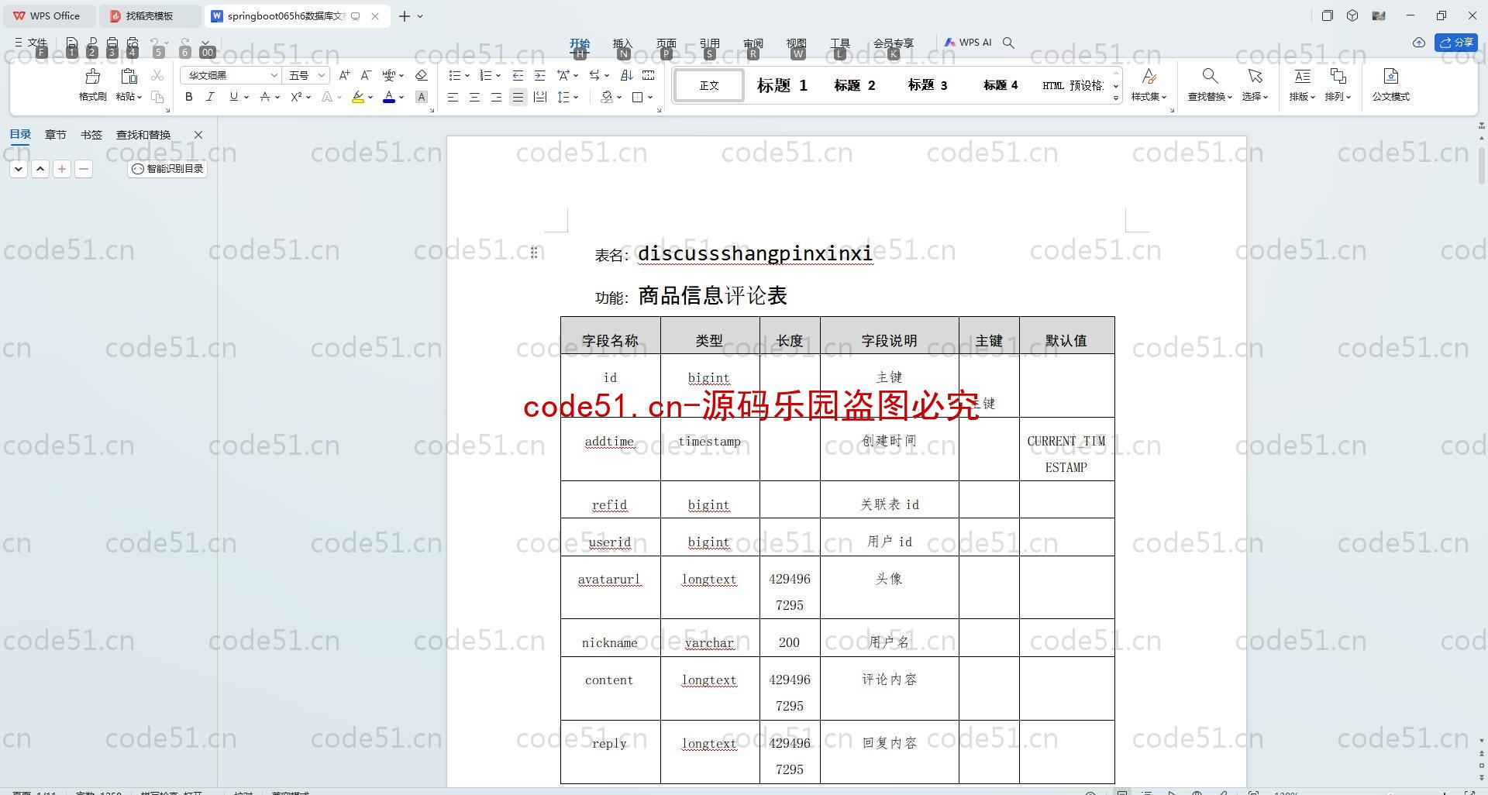
Task: Click the Save icon in quick access bar
Action: pos(72,43)
